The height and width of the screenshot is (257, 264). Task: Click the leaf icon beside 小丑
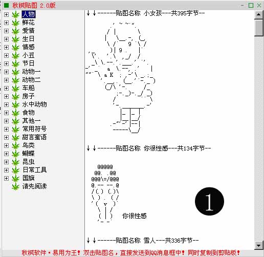click(x=15, y=55)
